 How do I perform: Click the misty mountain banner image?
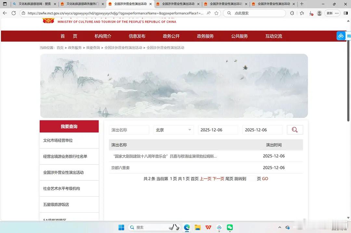(174, 86)
